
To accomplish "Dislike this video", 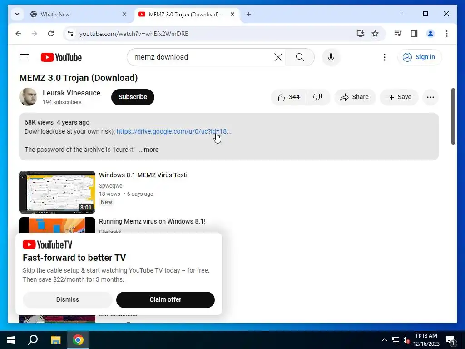I will [x=317, y=97].
